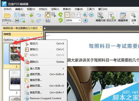Viewport: 139px width, 101px height.
Task: Expand the Undo history dropdown arrow
Action: (x=43, y=15)
